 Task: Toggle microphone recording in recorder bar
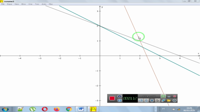coord(146,100)
